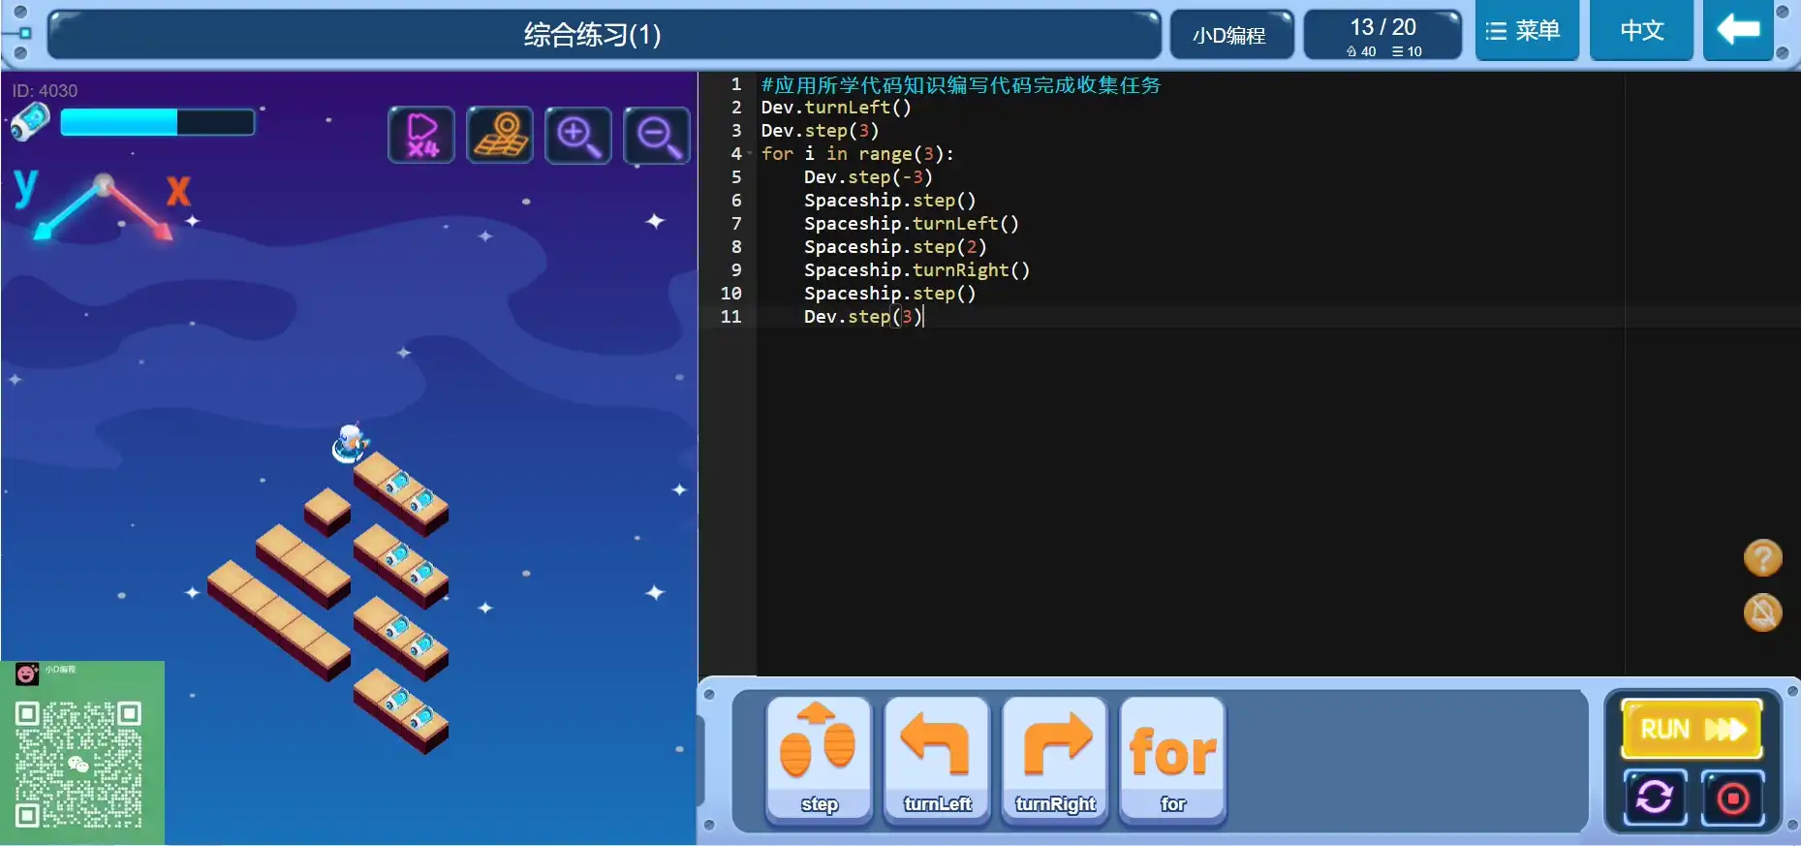Open the map location view icon
1801x846 pixels.
point(500,135)
